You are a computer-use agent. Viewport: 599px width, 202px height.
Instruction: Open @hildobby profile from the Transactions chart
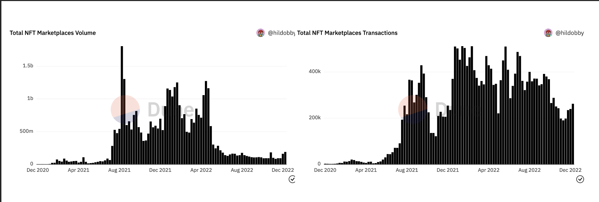point(569,33)
